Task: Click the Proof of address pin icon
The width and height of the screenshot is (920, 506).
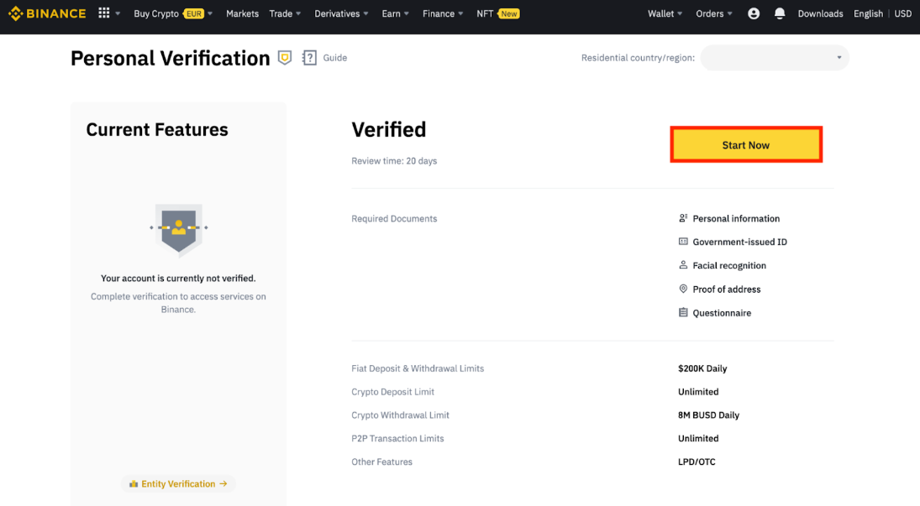Action: pyautogui.click(x=683, y=289)
